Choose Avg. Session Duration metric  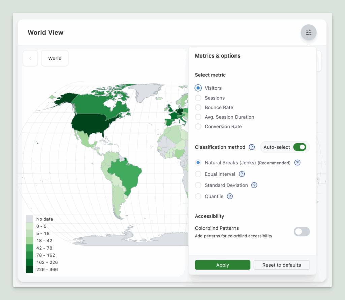pyautogui.click(x=198, y=117)
